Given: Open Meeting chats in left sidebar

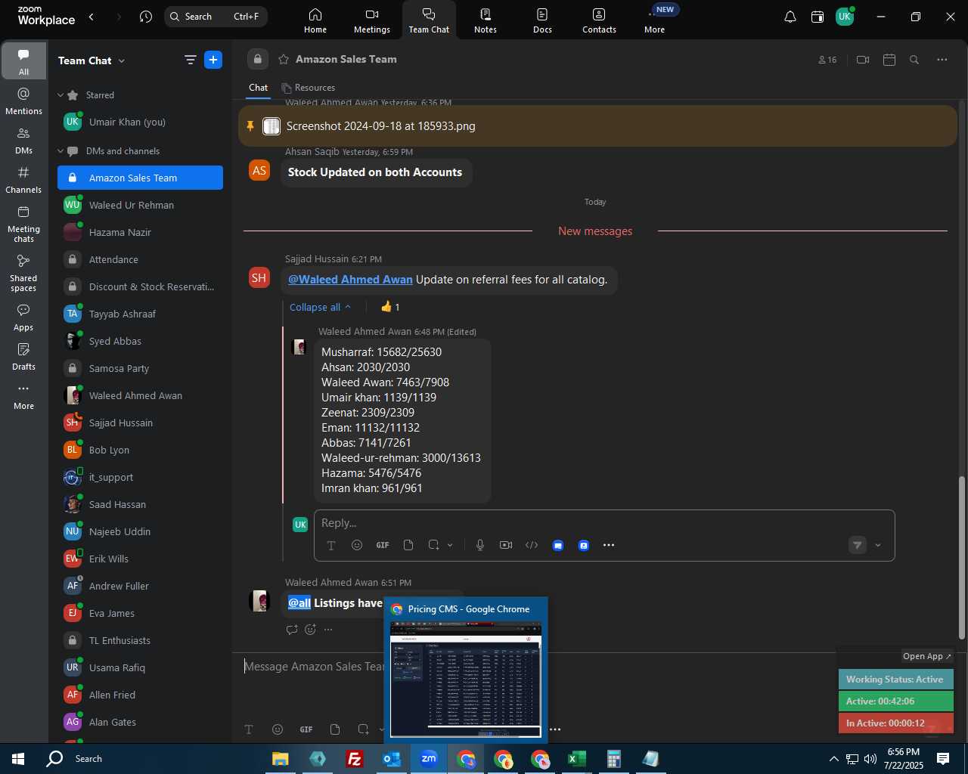Looking at the screenshot, I should pyautogui.click(x=23, y=224).
